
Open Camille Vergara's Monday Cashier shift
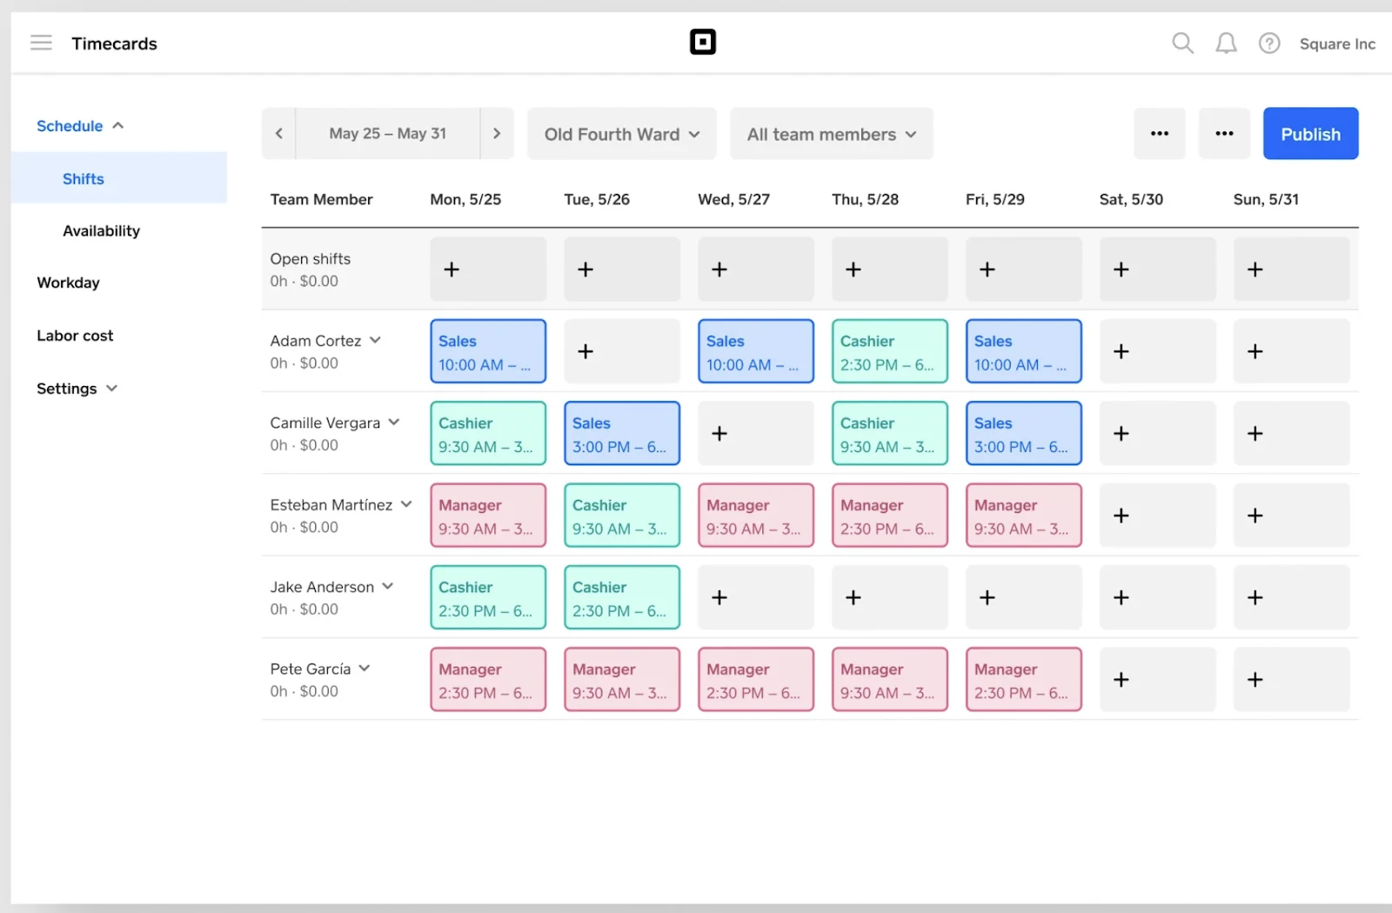click(x=488, y=433)
